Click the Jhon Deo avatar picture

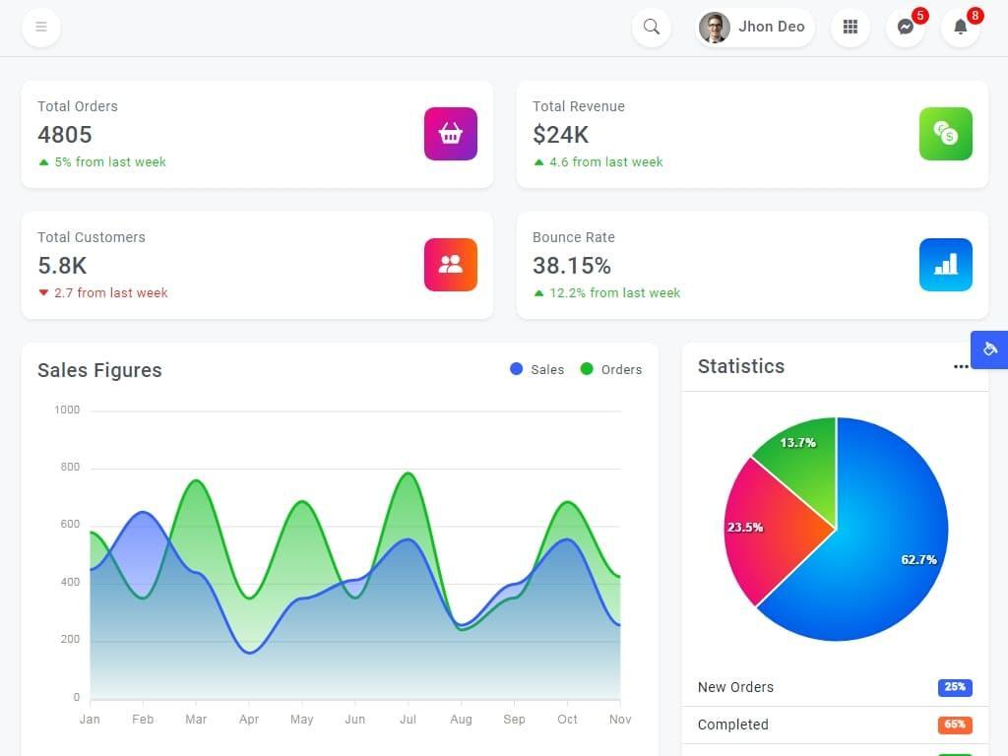coord(715,27)
